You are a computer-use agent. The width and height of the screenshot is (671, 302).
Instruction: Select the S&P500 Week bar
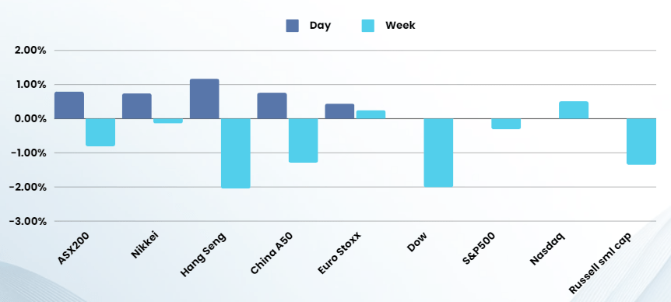506,124
